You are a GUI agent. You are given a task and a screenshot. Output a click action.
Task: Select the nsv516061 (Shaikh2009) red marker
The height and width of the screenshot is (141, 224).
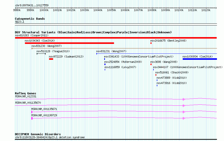pyautogui.click(x=156, y=75)
